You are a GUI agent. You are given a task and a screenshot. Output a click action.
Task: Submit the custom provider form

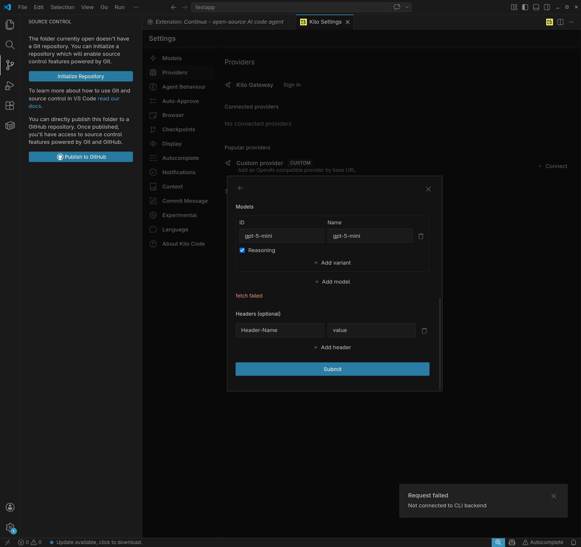coord(332,369)
